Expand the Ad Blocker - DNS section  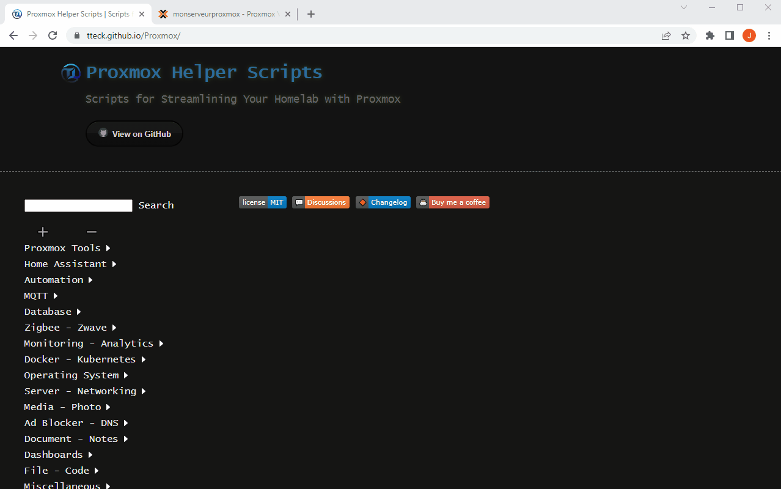click(x=76, y=423)
